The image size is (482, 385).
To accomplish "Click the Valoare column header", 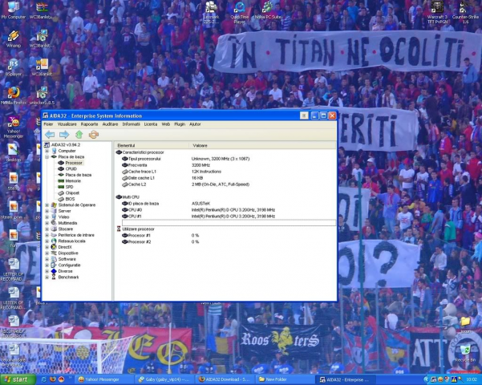I will (263, 145).
